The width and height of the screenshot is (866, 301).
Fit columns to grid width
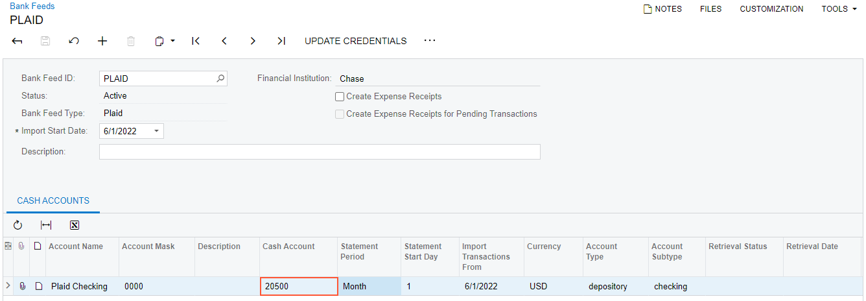pyautogui.click(x=46, y=225)
